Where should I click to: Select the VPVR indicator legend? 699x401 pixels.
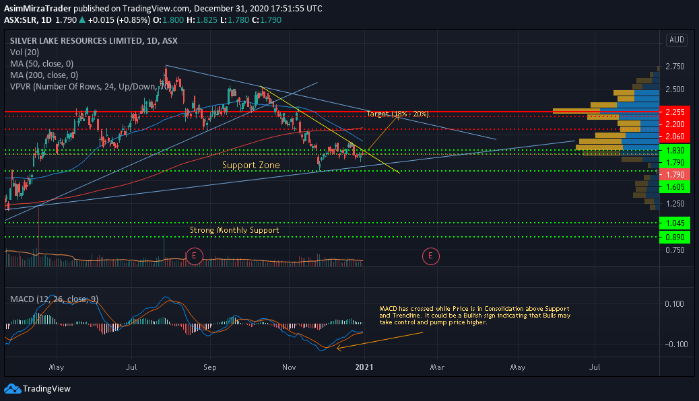tap(90, 86)
